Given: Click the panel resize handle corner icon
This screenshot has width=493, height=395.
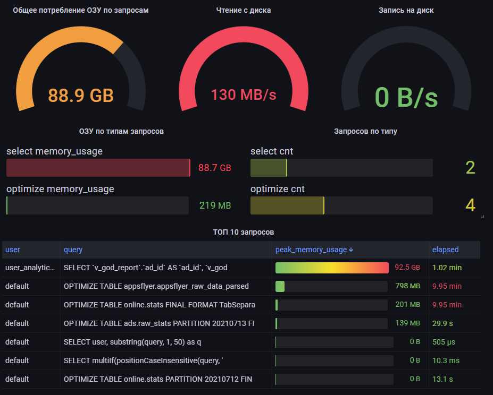Looking at the screenshot, I should (482, 216).
